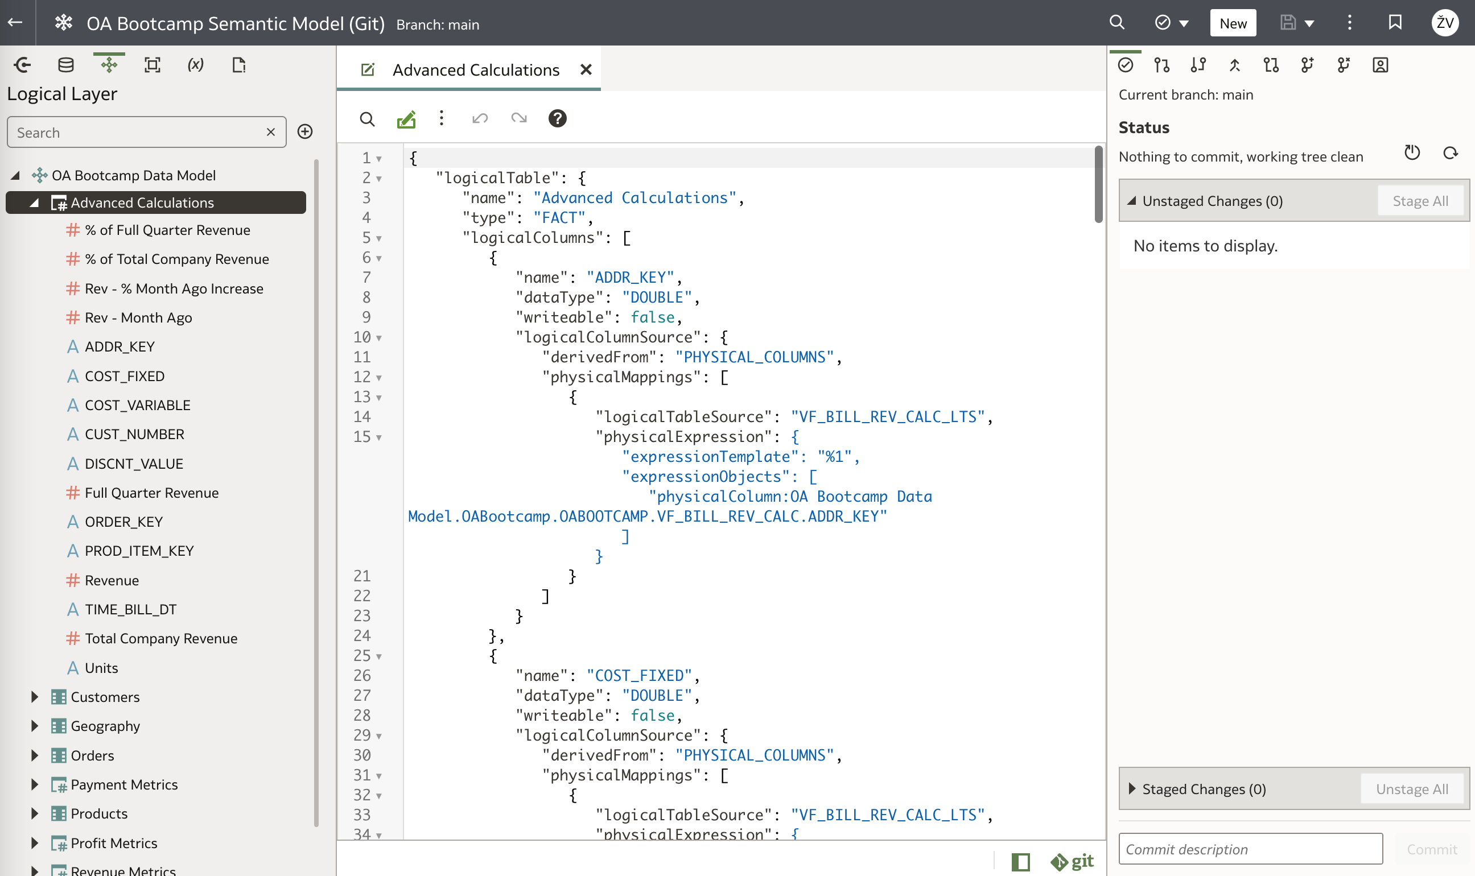The width and height of the screenshot is (1475, 876).
Task: Expand the Customers table node
Action: (34, 697)
